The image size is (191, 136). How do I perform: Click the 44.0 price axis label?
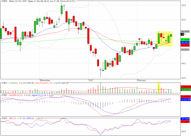[x=184, y=63]
